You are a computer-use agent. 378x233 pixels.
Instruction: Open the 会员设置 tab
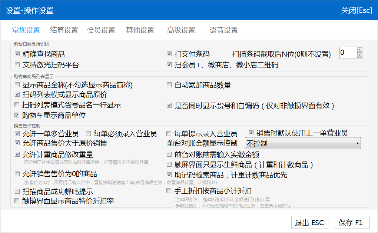point(101,30)
